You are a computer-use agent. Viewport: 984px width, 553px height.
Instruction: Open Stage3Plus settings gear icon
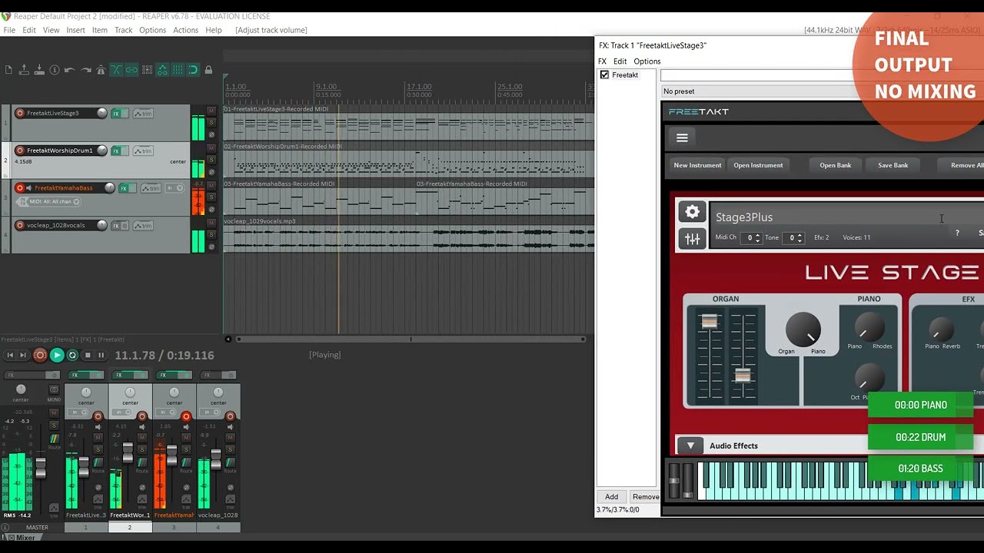[693, 212]
